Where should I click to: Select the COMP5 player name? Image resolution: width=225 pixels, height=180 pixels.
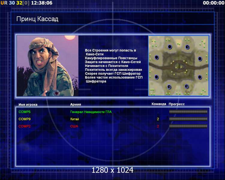[25, 112]
